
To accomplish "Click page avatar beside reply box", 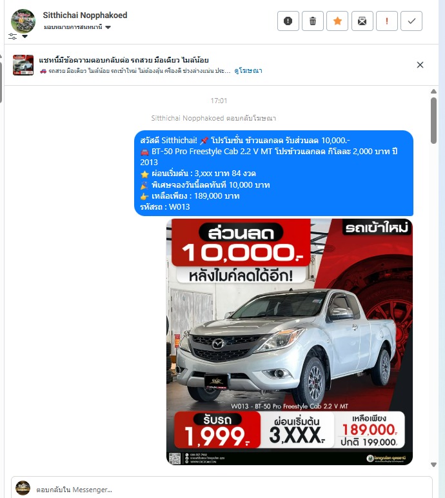I will [x=23, y=488].
